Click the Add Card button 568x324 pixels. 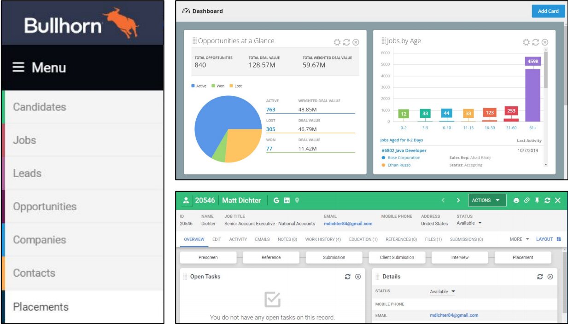pos(548,11)
